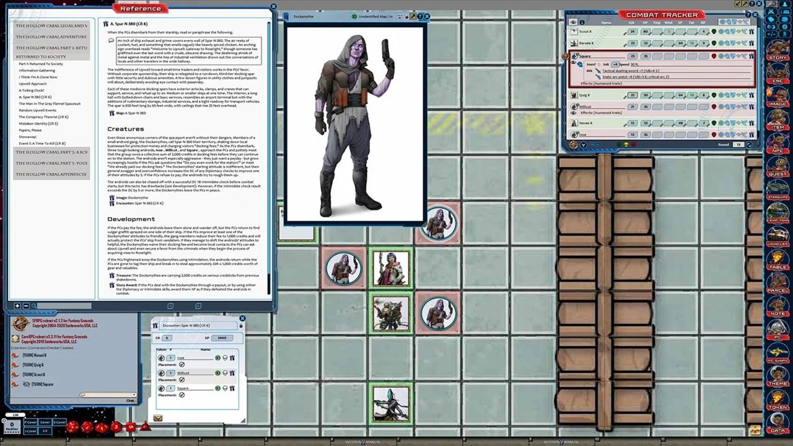Expand The Hollow Cabal Adventure section
This screenshot has width=793, height=446.
(51, 37)
